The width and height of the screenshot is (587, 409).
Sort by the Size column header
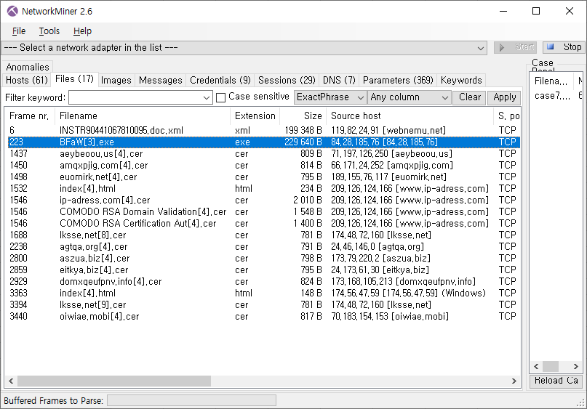(x=303, y=116)
